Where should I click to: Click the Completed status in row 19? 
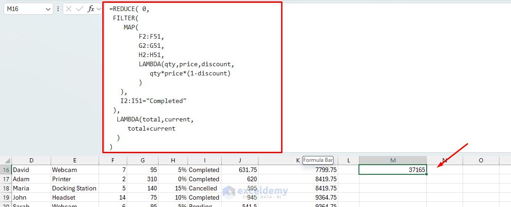(205, 197)
